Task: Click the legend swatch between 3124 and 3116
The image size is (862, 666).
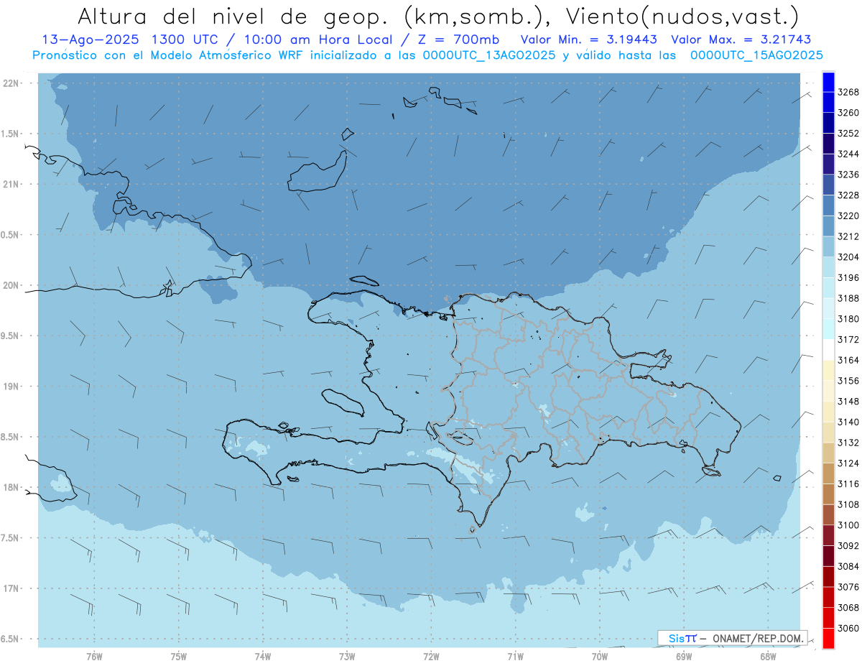Action: [x=828, y=473]
